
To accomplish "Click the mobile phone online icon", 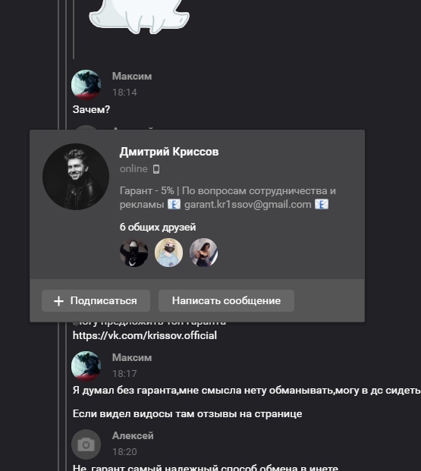I will (156, 169).
